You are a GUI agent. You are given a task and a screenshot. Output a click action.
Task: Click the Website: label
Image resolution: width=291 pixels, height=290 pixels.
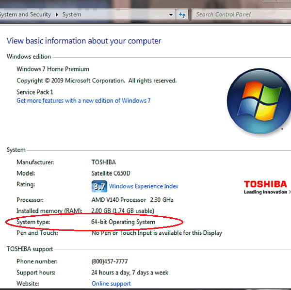click(28, 284)
